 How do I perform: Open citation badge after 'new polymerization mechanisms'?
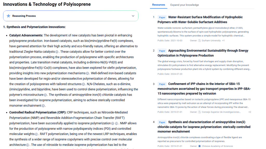coord(87,73)
